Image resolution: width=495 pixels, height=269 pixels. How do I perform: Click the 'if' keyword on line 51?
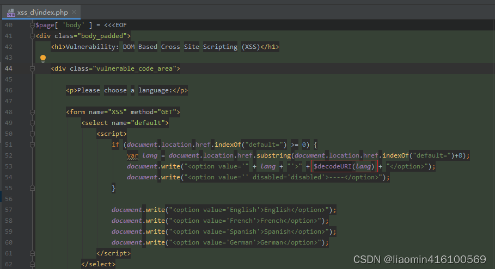pos(115,145)
